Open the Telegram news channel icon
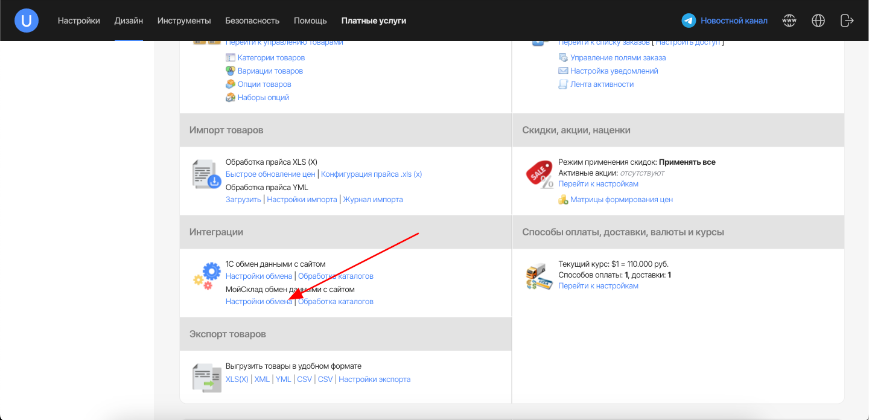The width and height of the screenshot is (869, 420). pyautogui.click(x=689, y=21)
